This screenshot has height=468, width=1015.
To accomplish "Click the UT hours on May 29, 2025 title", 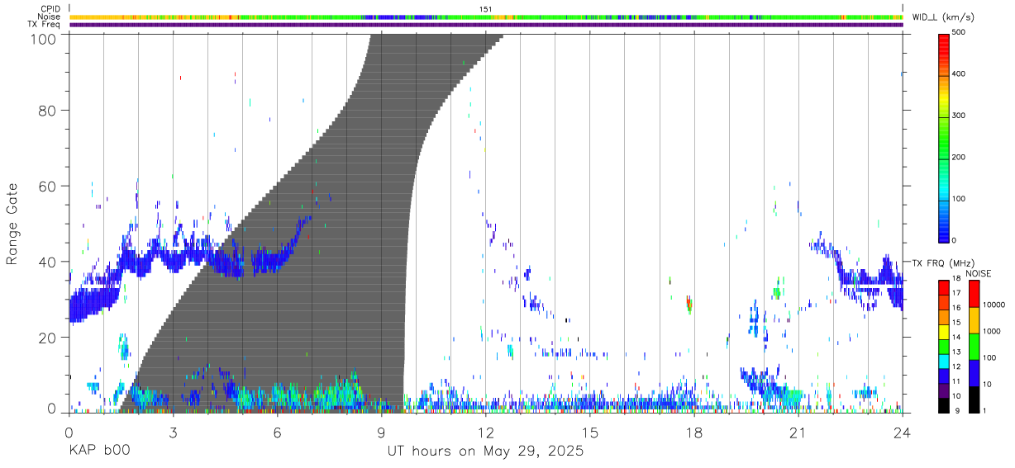I will [485, 451].
